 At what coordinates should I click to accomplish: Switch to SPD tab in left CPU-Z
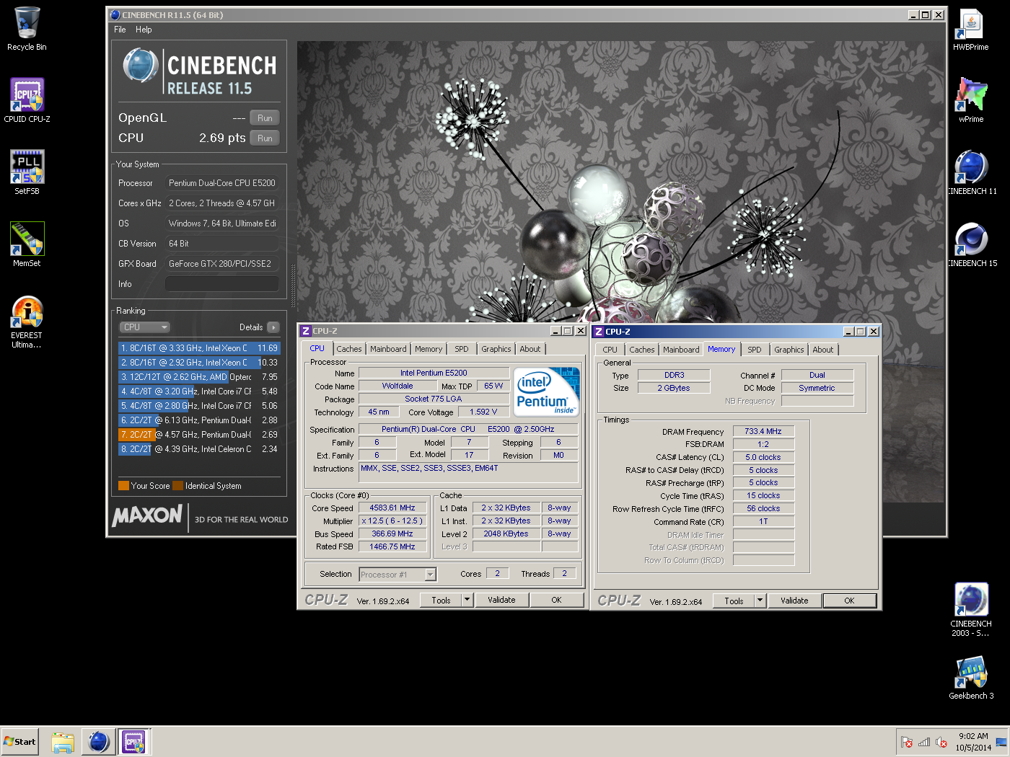coord(462,349)
